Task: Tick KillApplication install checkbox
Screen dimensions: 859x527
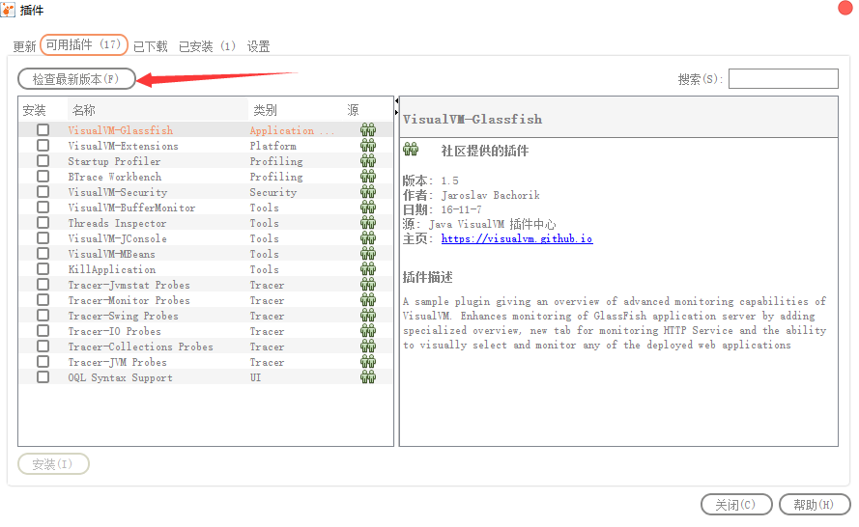Action: [x=43, y=268]
